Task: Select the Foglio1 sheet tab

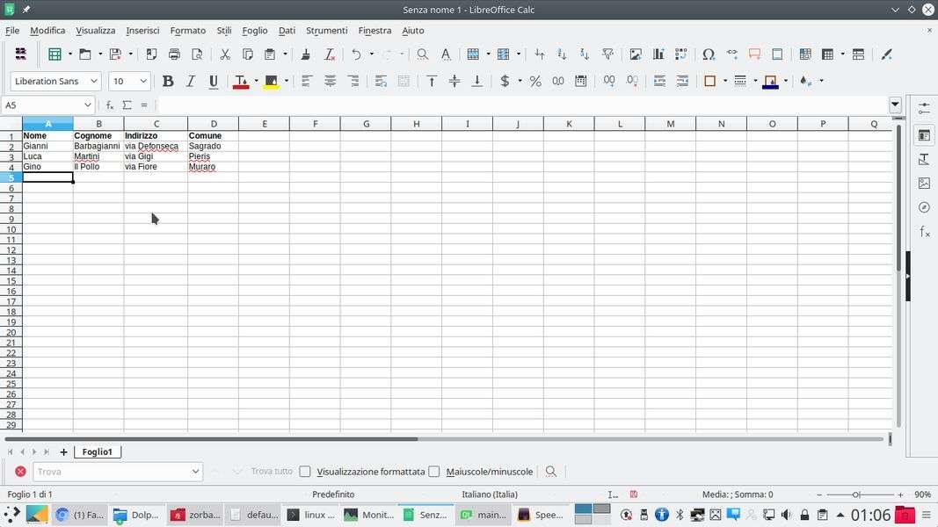Action: click(x=98, y=451)
